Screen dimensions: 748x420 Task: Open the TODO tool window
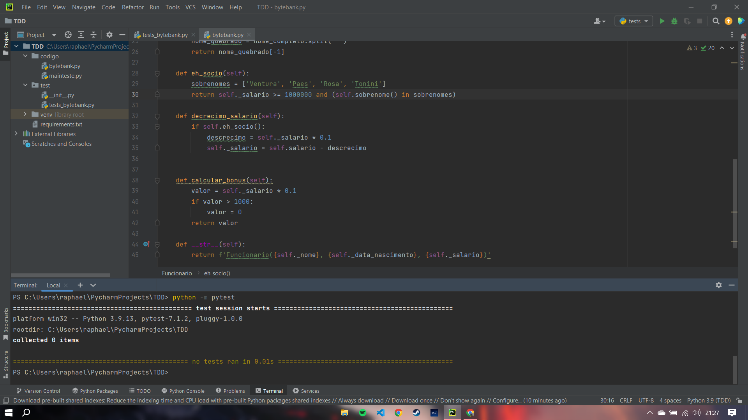pos(140,391)
